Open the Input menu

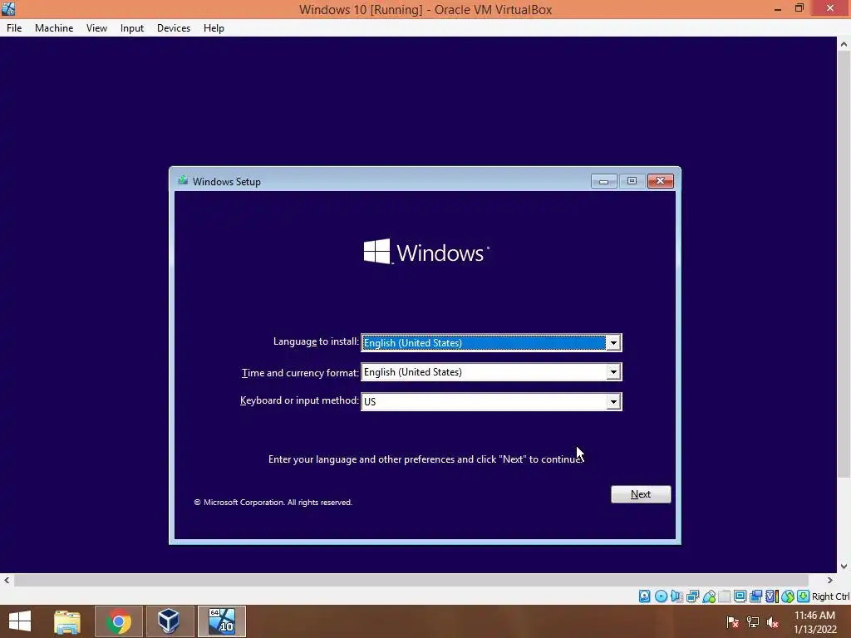(132, 28)
